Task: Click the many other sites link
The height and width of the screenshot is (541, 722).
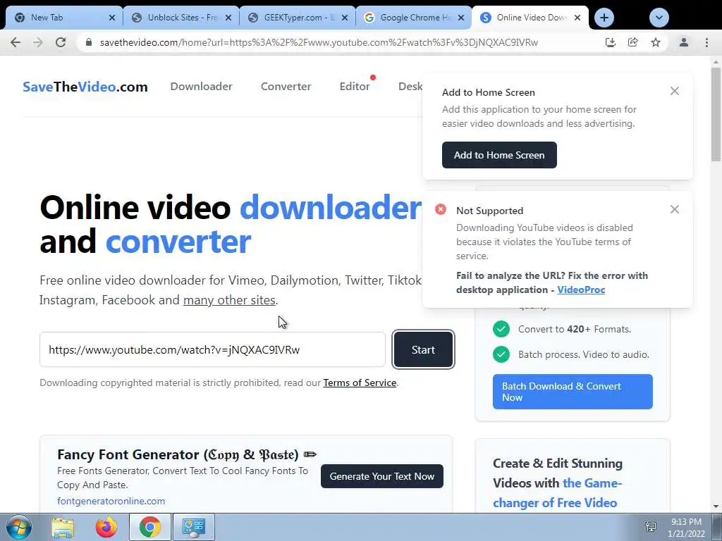Action: click(229, 300)
